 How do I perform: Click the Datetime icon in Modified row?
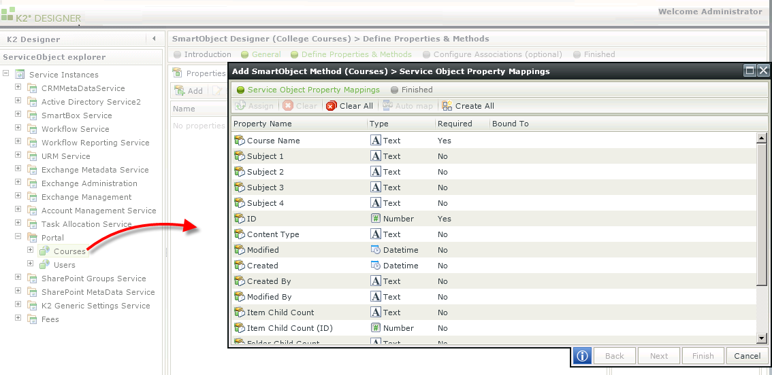pos(376,250)
